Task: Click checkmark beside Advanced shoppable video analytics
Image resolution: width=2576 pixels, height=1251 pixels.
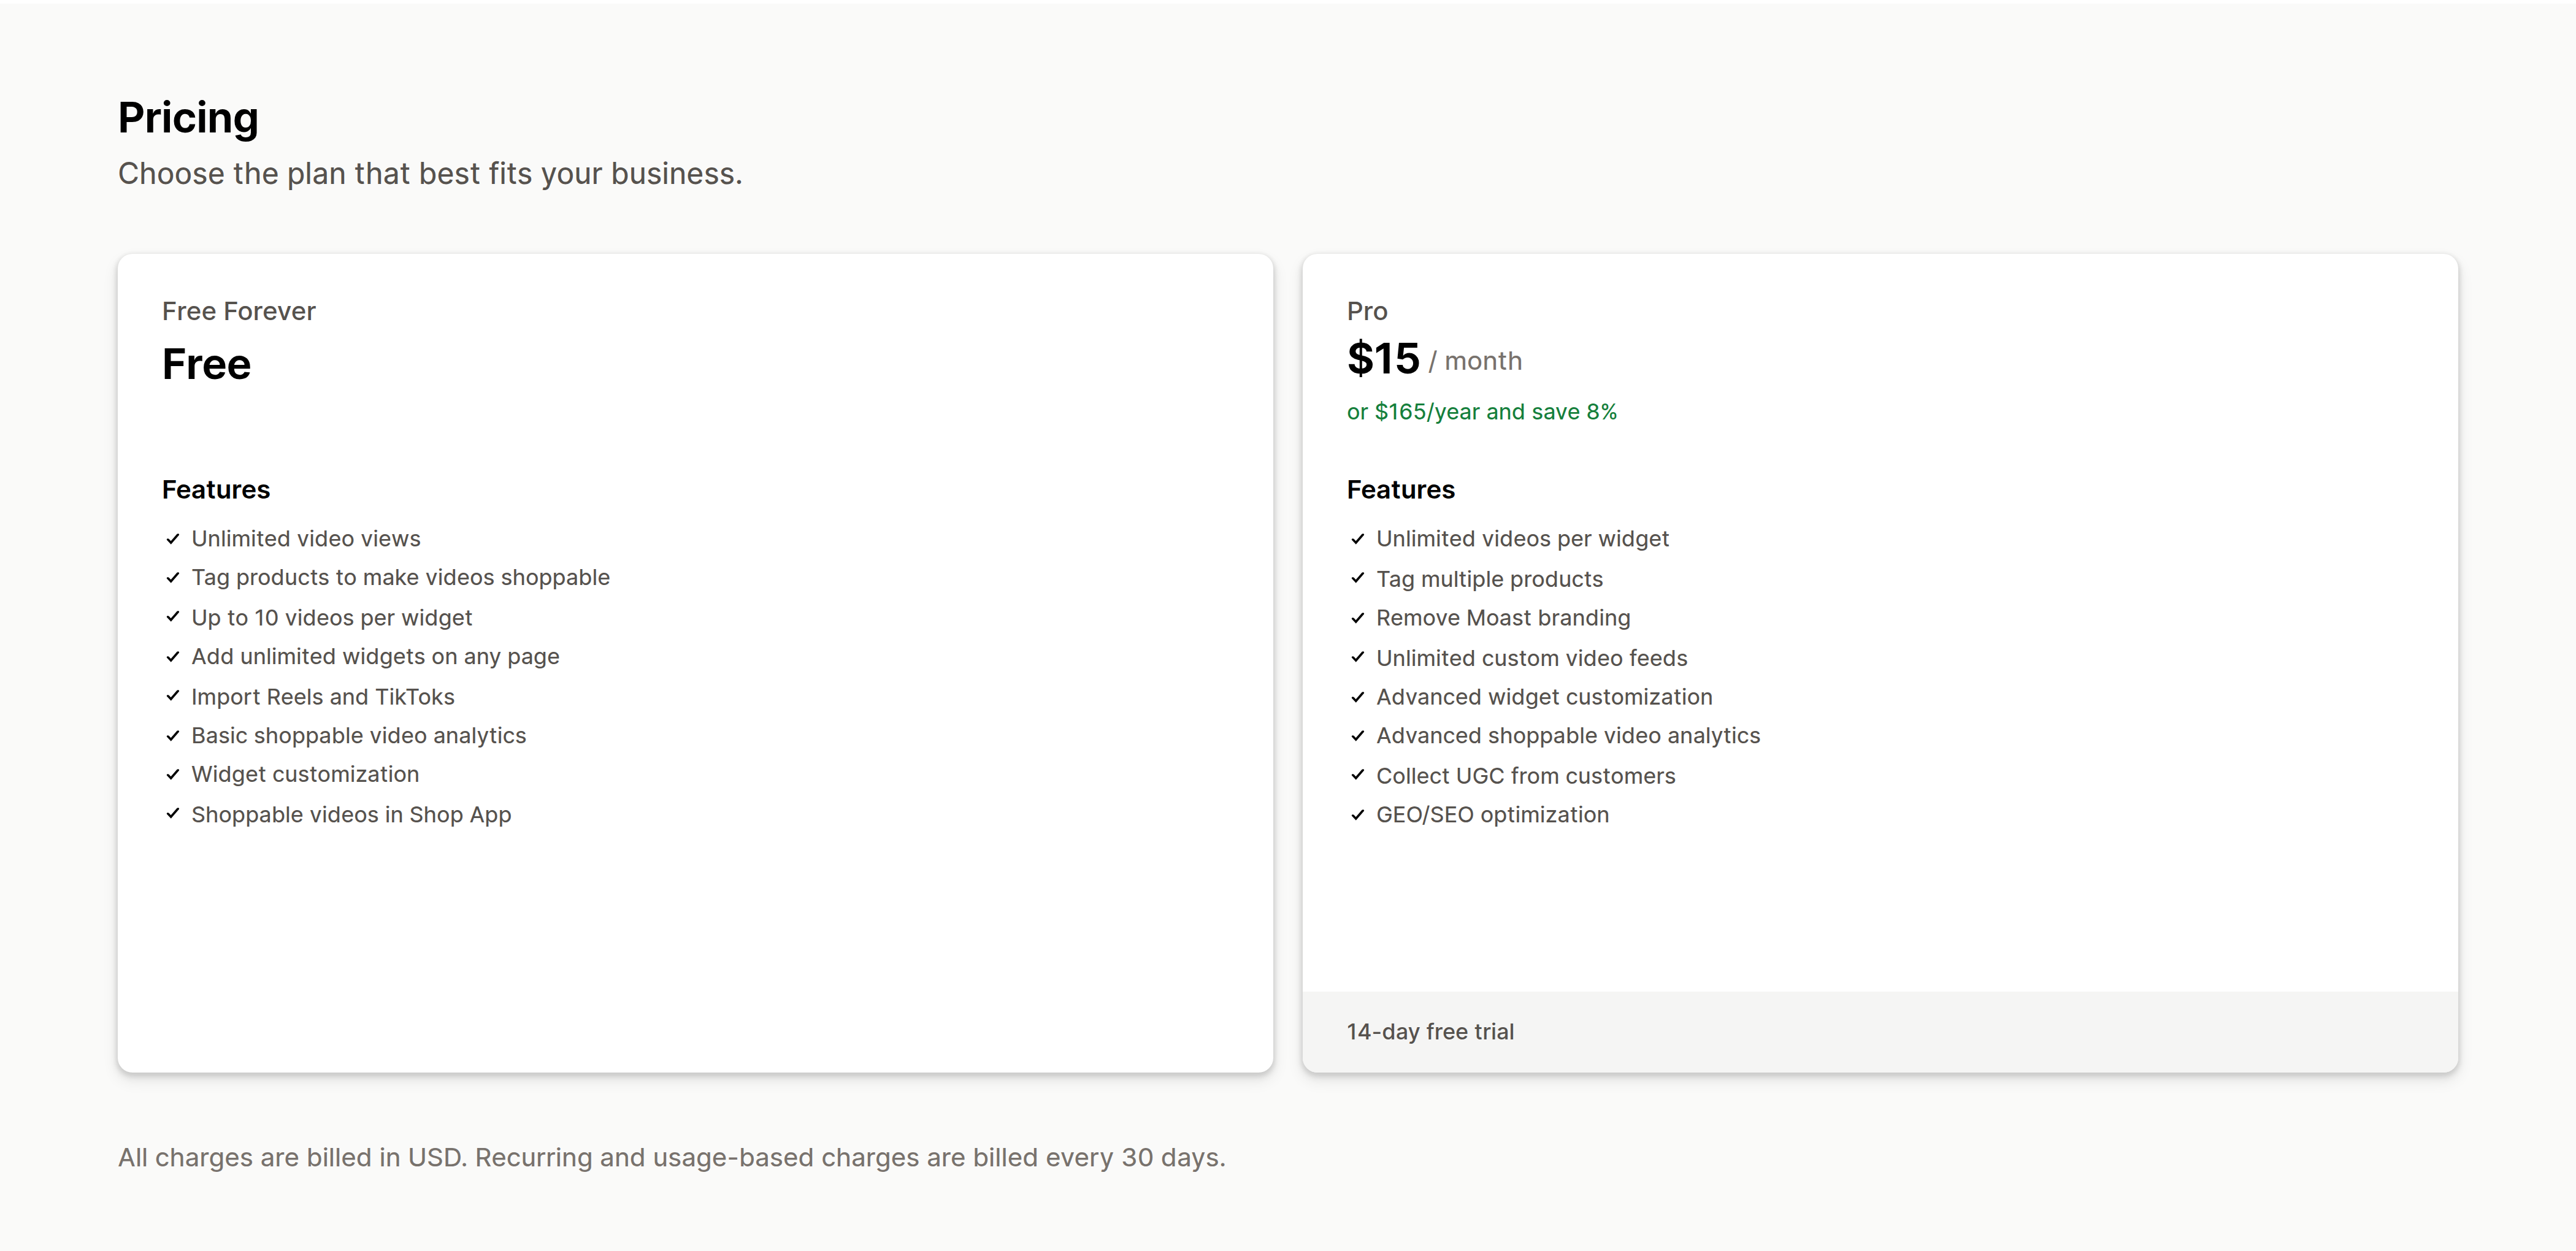Action: pyautogui.click(x=1357, y=736)
